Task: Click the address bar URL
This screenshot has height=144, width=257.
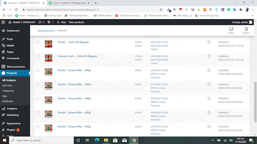Action: tap(63, 10)
